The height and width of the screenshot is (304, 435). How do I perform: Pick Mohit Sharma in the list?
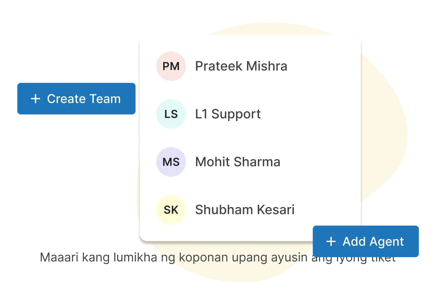238,162
